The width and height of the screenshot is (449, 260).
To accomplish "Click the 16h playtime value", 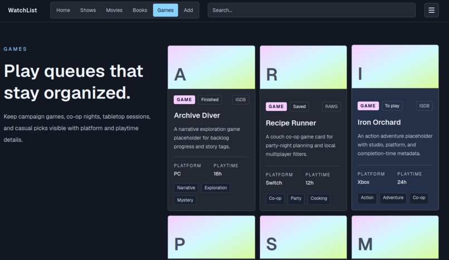I will coord(217,174).
